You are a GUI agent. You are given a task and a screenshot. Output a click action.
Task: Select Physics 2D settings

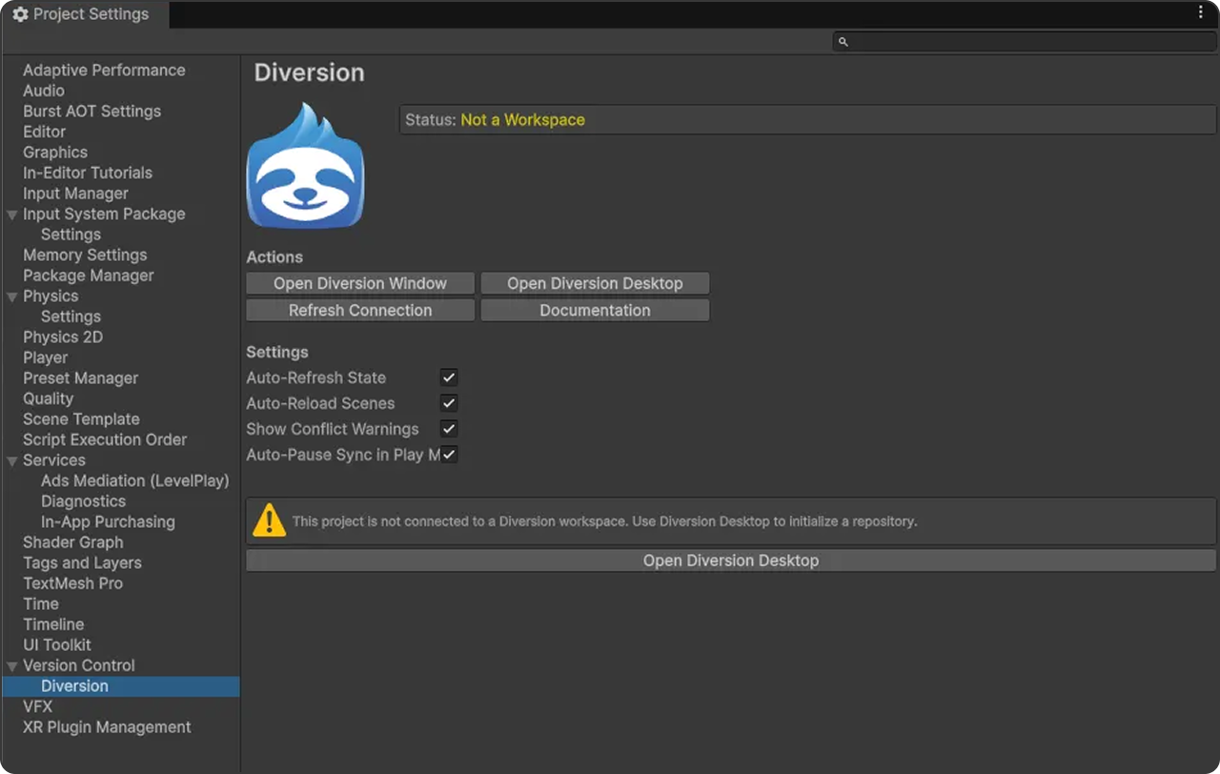tap(63, 337)
